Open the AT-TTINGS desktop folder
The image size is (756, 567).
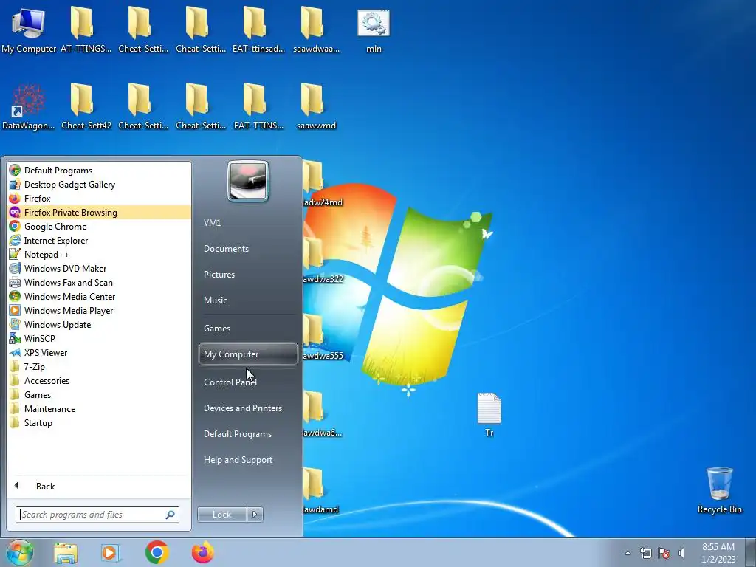pyautogui.click(x=86, y=30)
